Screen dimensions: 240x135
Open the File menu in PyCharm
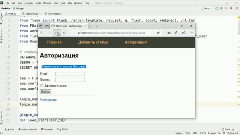7,3
